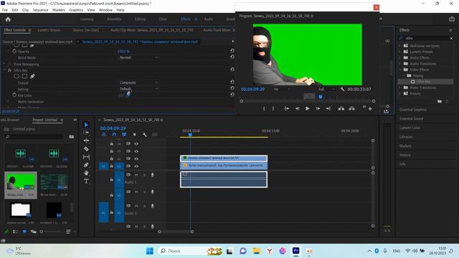Open Home screen icon
Screen dimensions: 459x258
pyautogui.click(x=8, y=19)
